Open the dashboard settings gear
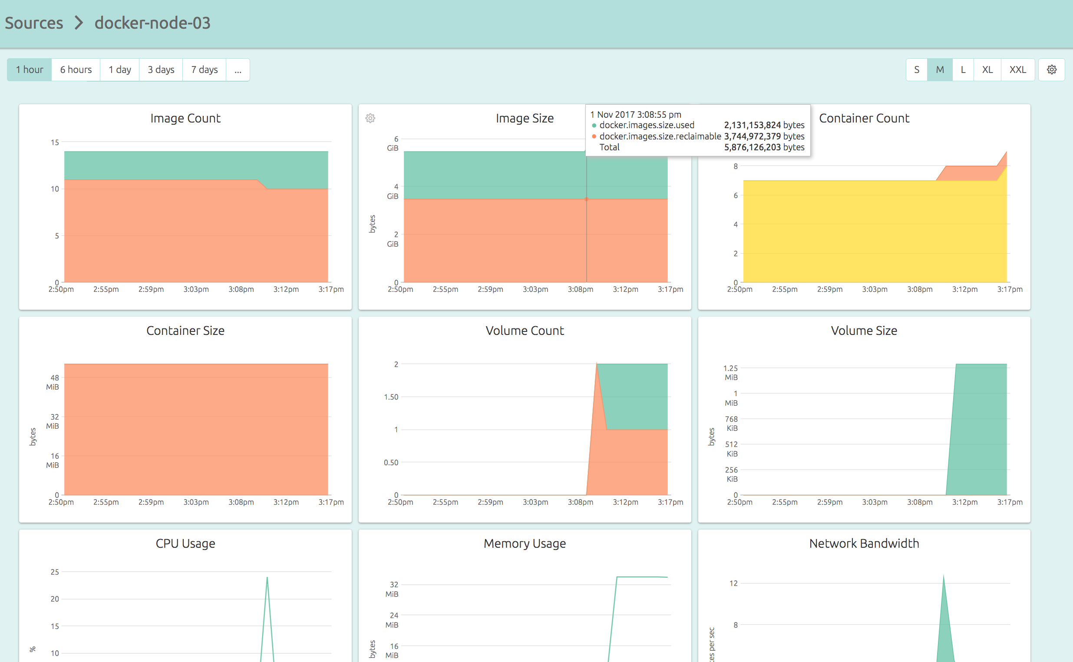The image size is (1073, 662). [x=1051, y=70]
